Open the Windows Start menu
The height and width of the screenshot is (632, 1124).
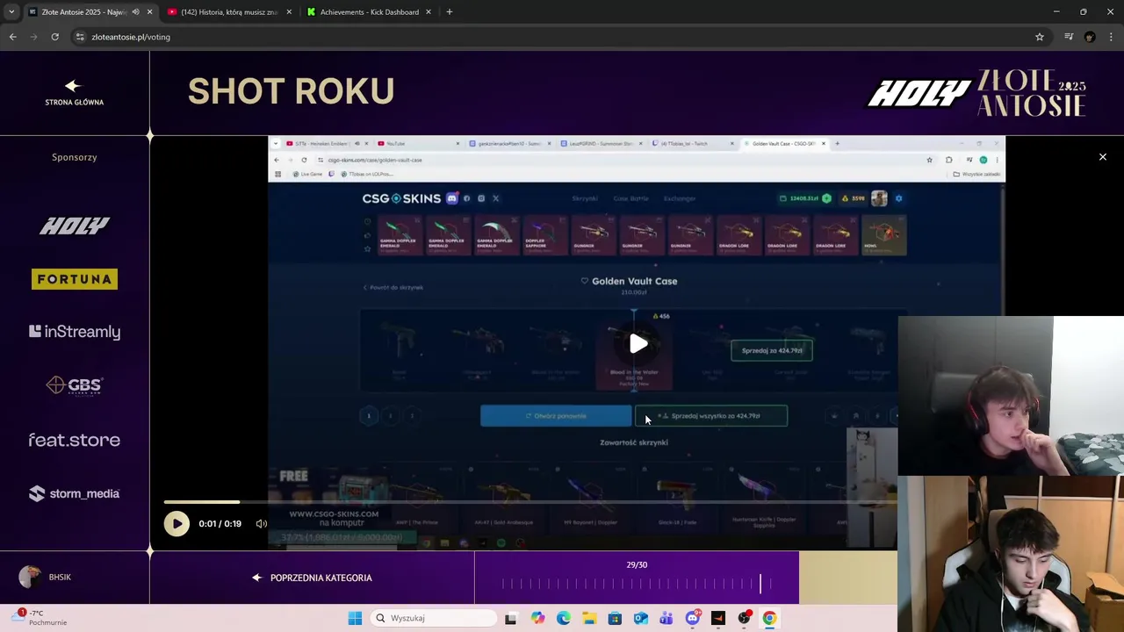pyautogui.click(x=355, y=618)
